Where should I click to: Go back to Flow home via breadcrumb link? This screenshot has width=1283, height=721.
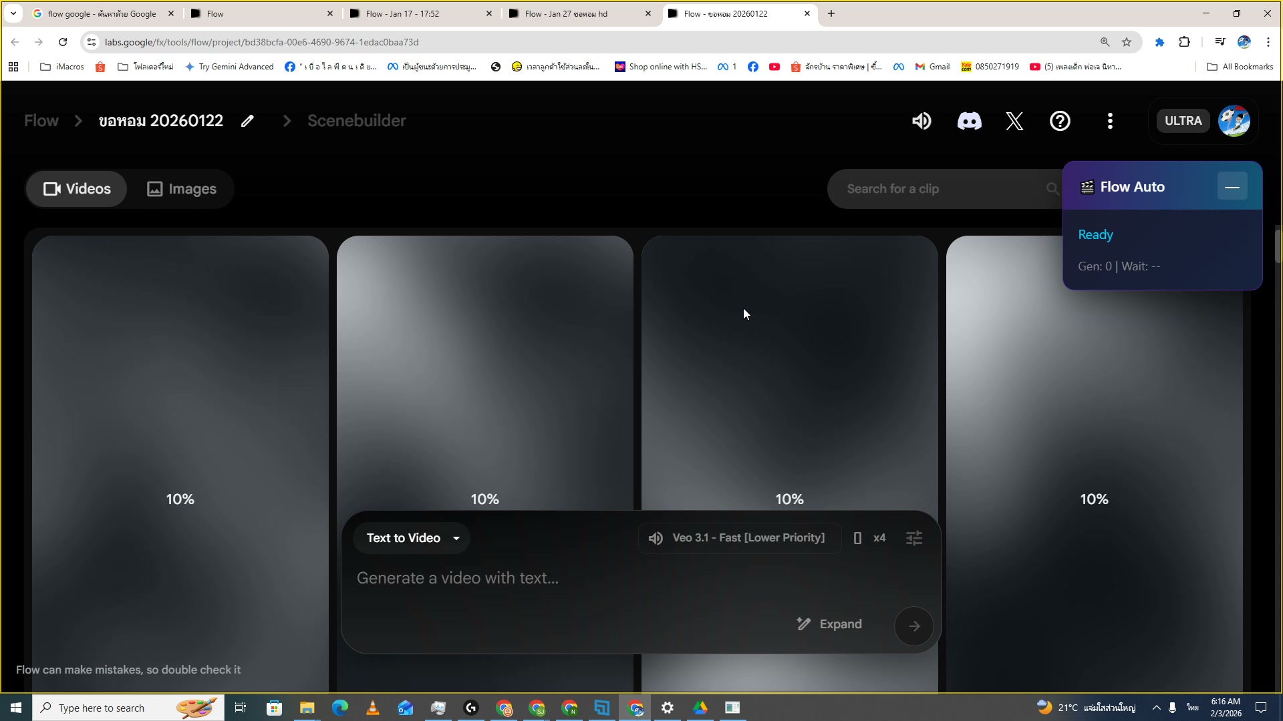[41, 121]
